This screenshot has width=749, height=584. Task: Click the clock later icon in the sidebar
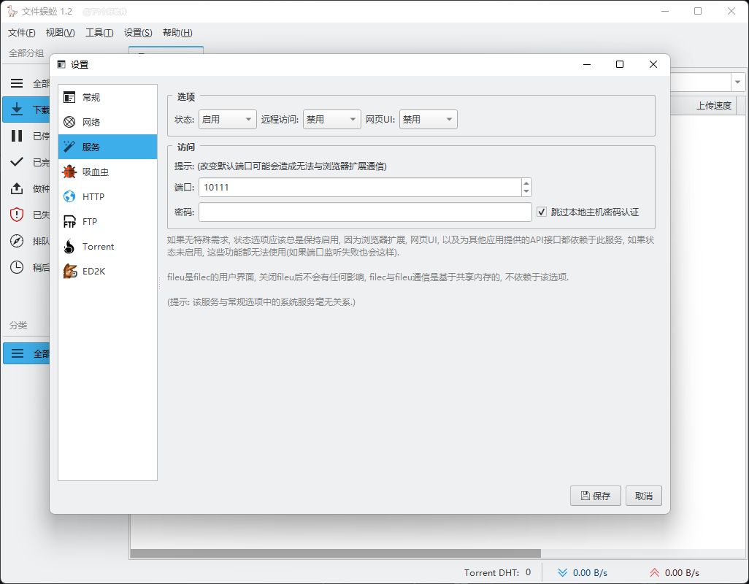coord(17,267)
